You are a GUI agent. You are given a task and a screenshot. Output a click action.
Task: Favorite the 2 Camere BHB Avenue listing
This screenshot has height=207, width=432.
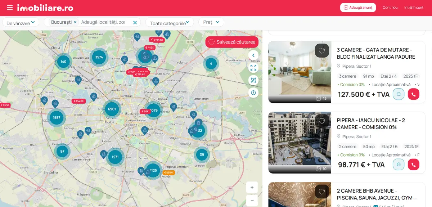pyautogui.click(x=322, y=192)
